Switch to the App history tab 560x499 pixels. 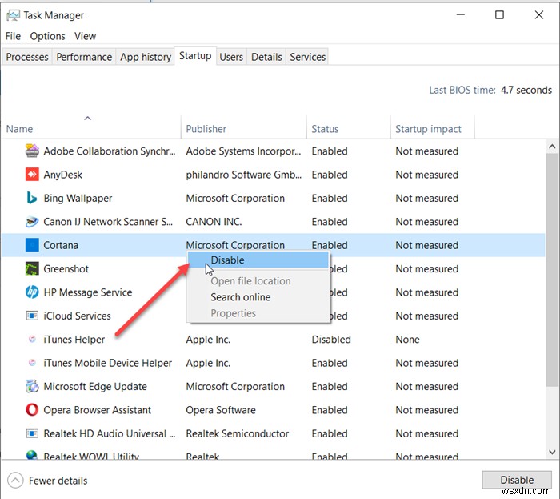click(146, 57)
